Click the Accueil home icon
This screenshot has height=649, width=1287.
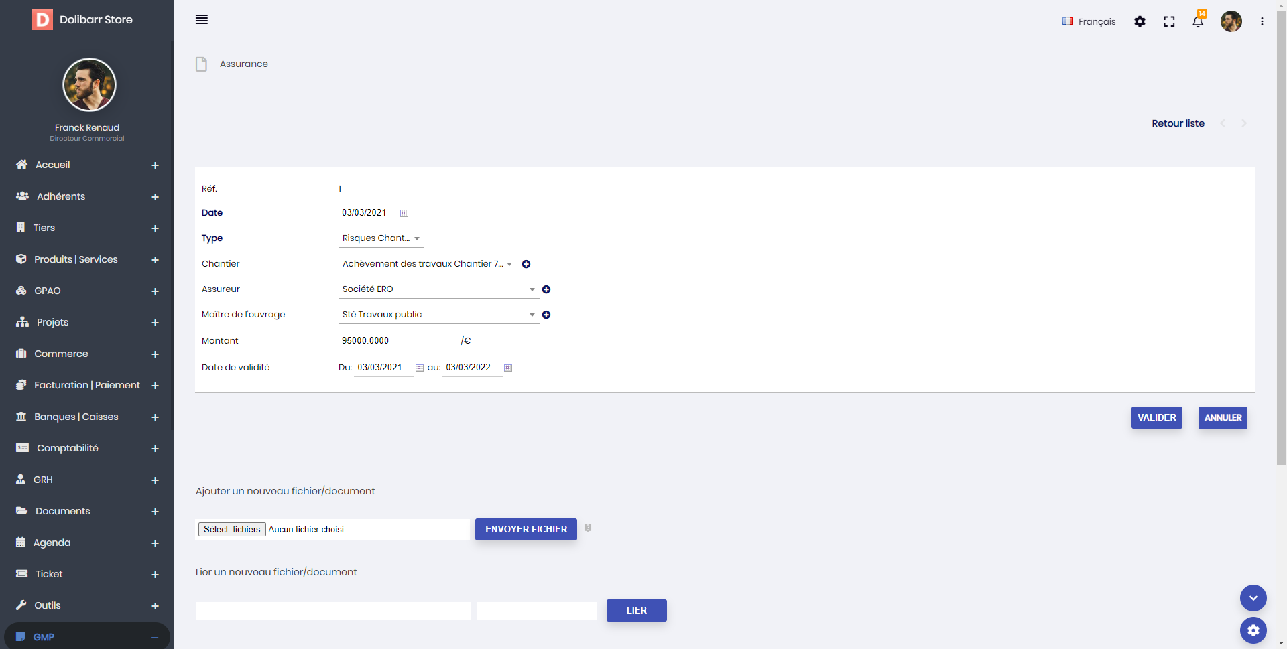click(22, 165)
